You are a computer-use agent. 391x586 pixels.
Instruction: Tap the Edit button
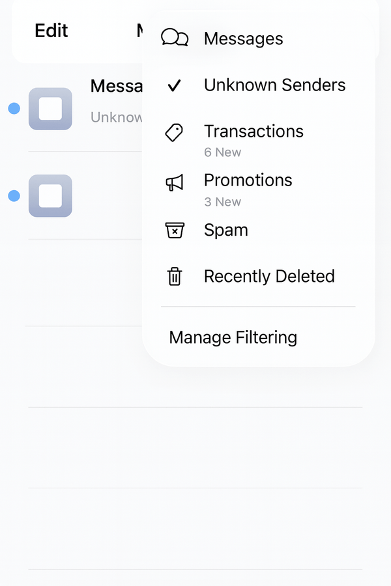pos(51,30)
